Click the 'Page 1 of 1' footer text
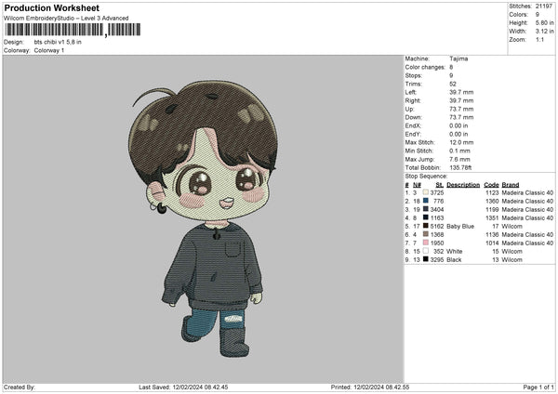 pyautogui.click(x=538, y=387)
